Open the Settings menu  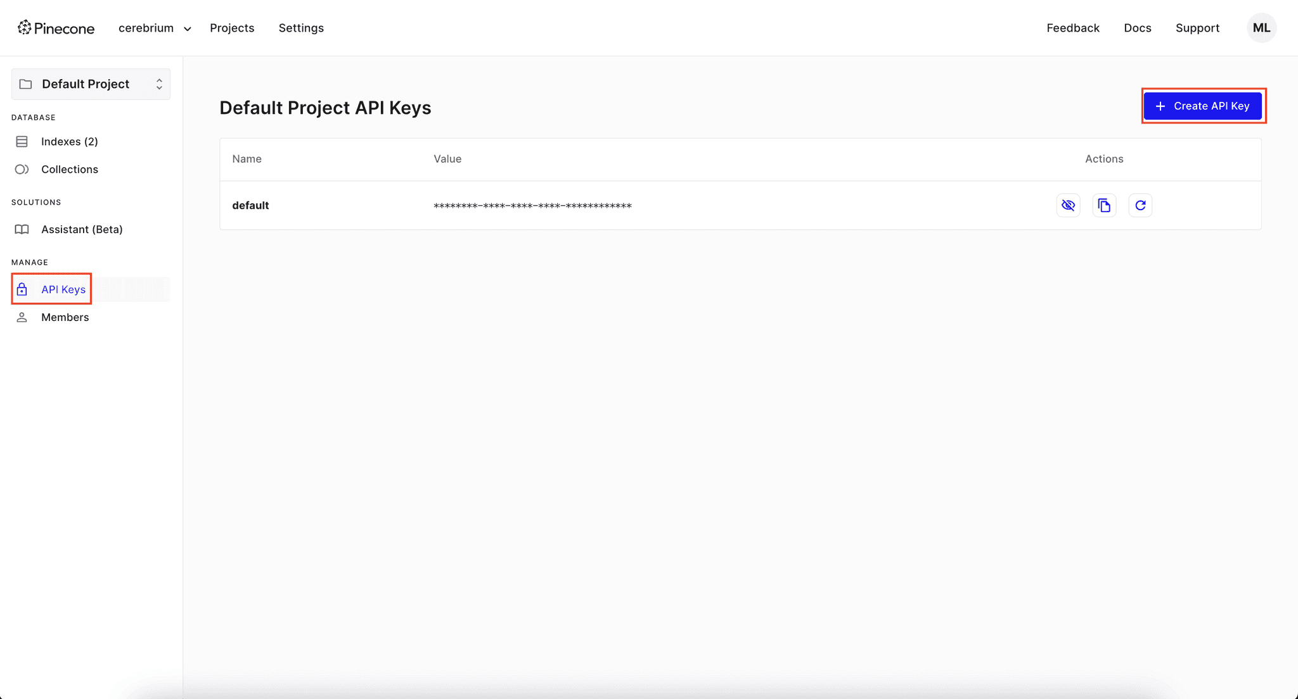301,28
